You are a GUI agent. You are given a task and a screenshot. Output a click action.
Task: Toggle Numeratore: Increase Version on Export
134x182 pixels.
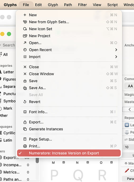[x=69, y=153]
